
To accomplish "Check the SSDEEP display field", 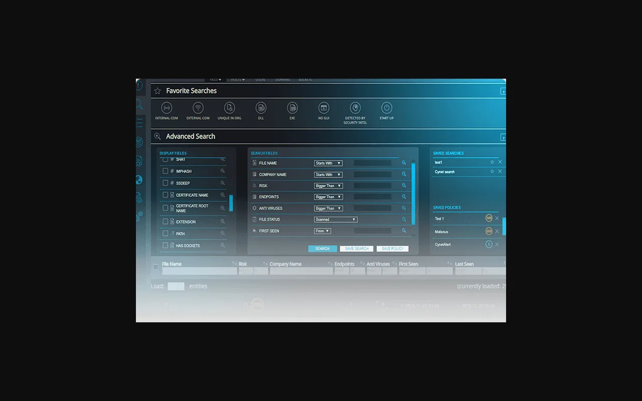I will [166, 183].
